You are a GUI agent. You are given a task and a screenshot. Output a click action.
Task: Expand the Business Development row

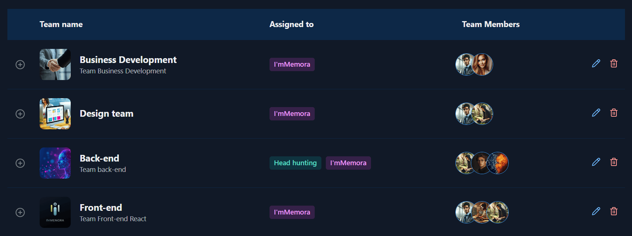tap(20, 64)
